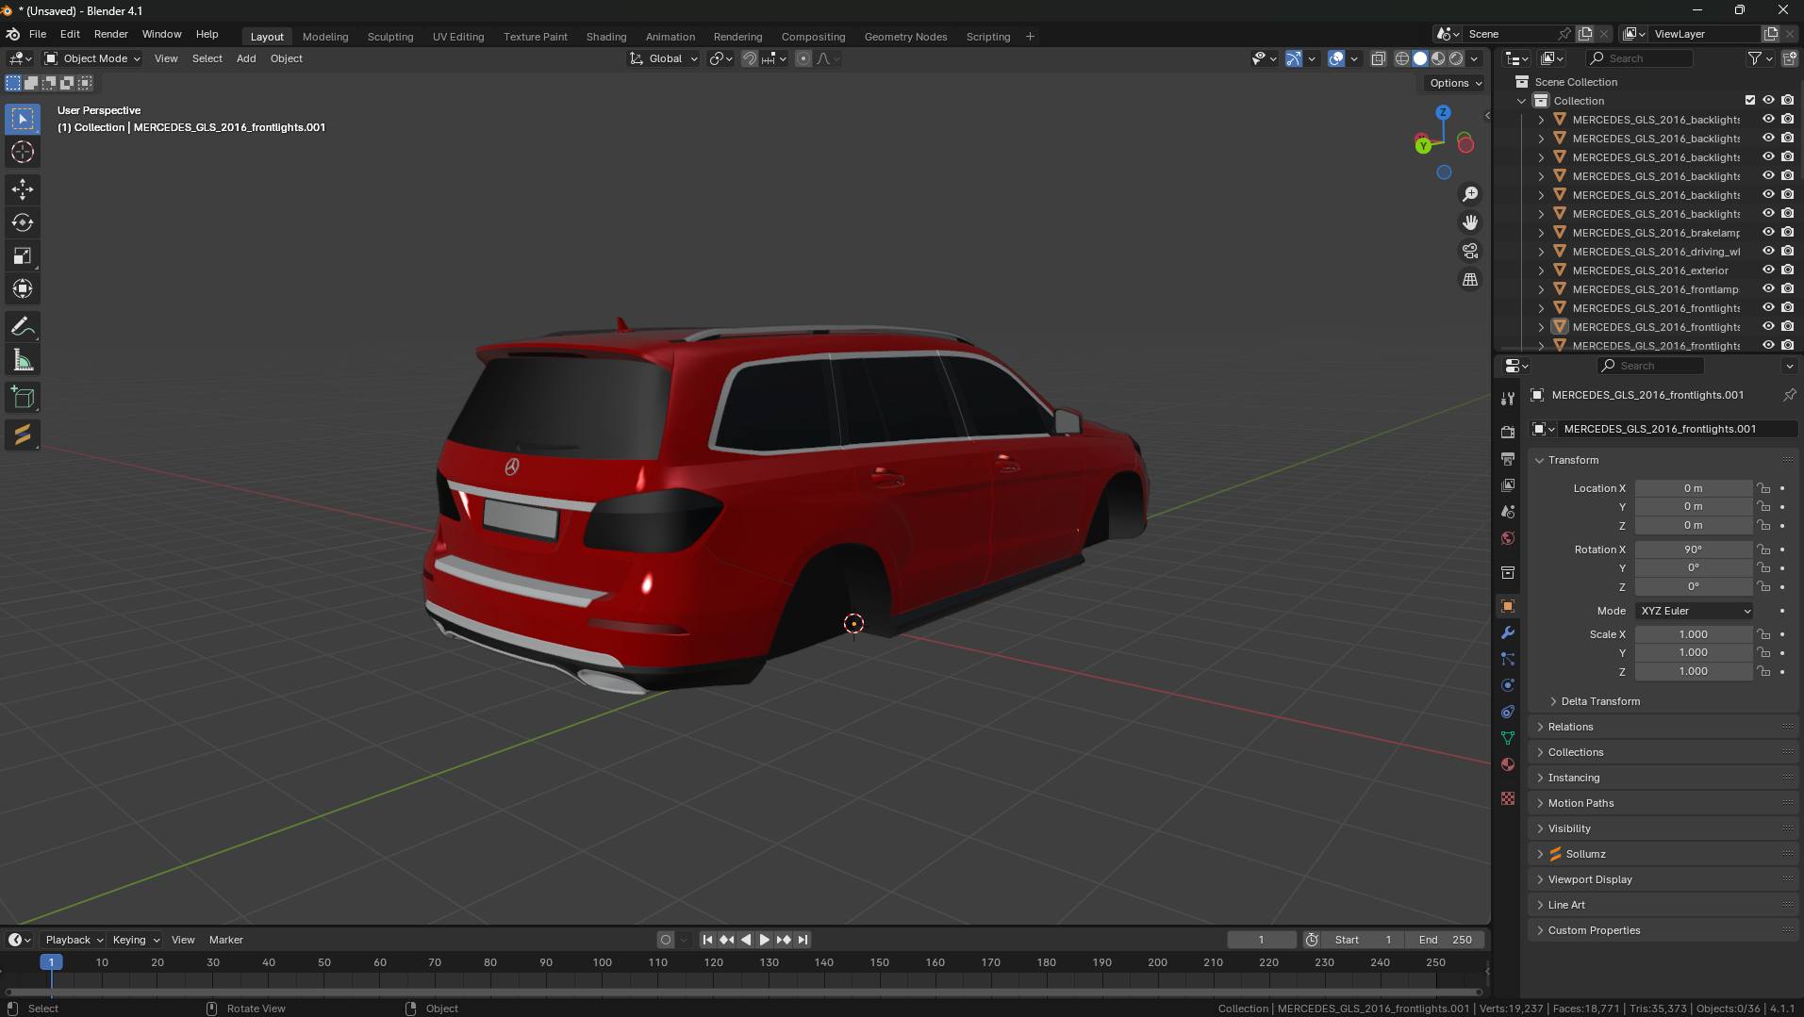
Task: Open the viewport Options dropdown
Action: [1455, 83]
